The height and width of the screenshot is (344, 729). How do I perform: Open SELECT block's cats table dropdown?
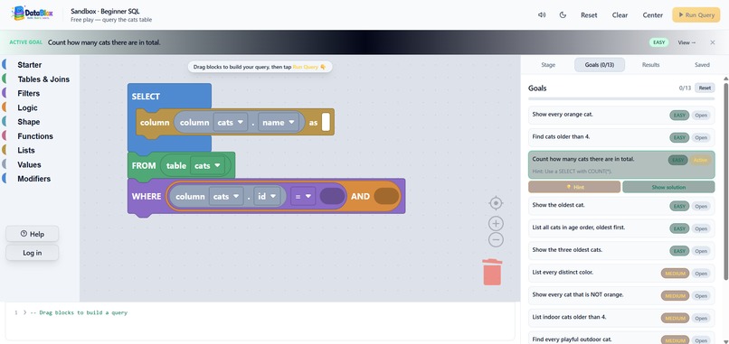click(x=231, y=123)
